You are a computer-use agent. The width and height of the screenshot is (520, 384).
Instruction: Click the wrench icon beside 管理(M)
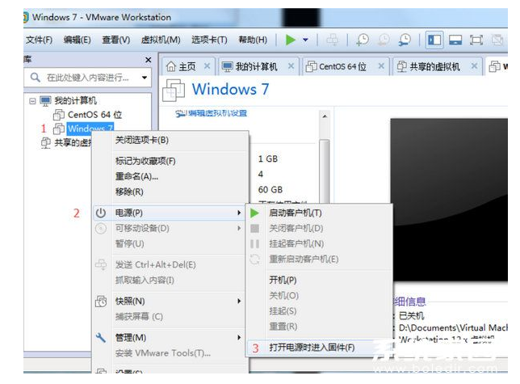(x=101, y=337)
